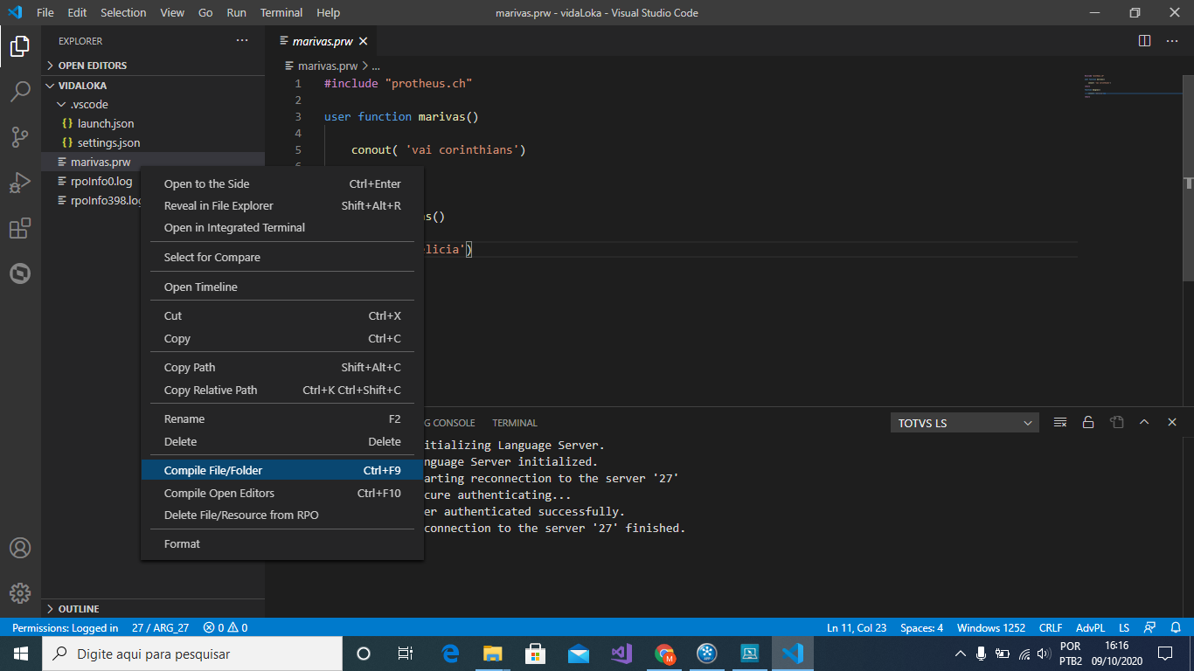The height and width of the screenshot is (671, 1194).
Task: Change the indentation via Spaces: 4
Action: [x=921, y=627]
